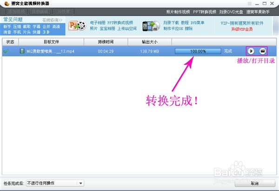Click the 在线咨询>> link

point(52,20)
